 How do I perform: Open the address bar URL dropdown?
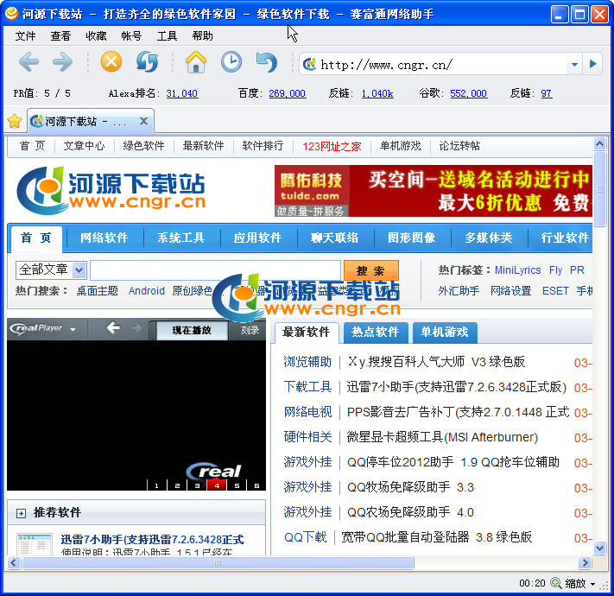[574, 64]
